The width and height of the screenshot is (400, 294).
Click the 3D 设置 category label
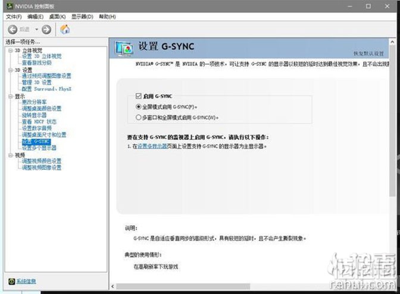[x=23, y=70]
